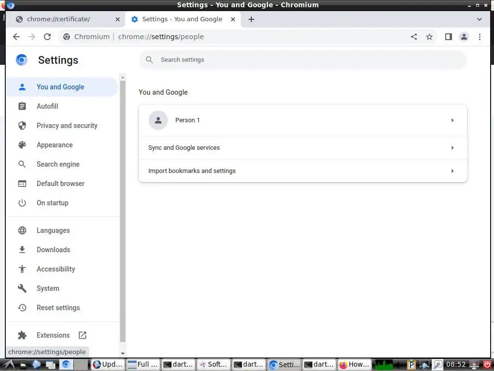
Task: Expand the Person 1 row arrow
Action: (x=453, y=120)
